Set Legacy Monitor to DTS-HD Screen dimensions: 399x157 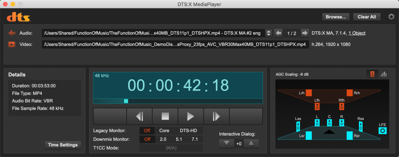click(x=188, y=131)
